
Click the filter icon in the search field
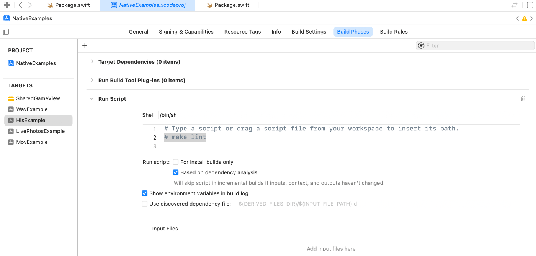(x=421, y=46)
